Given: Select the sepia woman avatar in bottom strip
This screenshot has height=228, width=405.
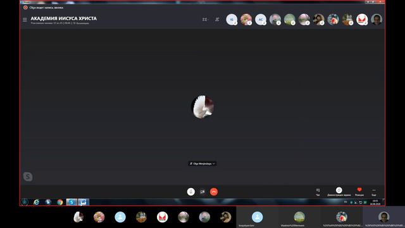Looking at the screenshot, I should [225, 217].
